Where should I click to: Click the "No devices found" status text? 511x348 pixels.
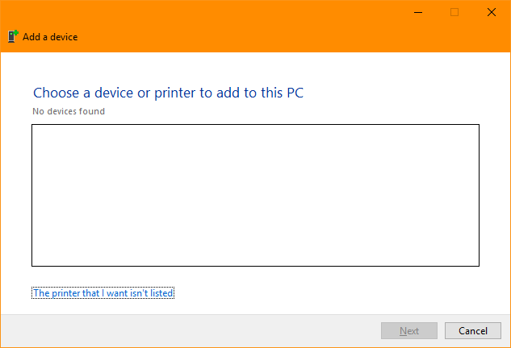69,111
